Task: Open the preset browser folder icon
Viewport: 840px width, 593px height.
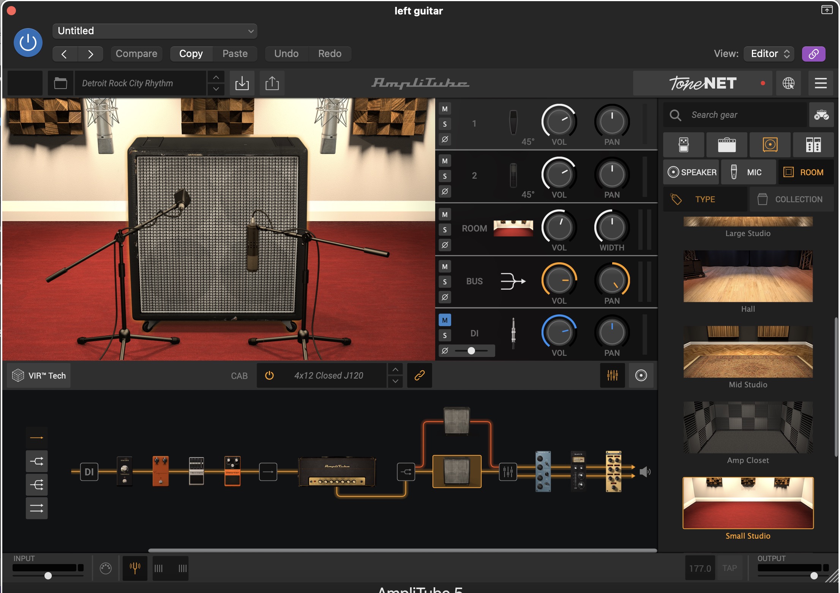Action: click(60, 83)
